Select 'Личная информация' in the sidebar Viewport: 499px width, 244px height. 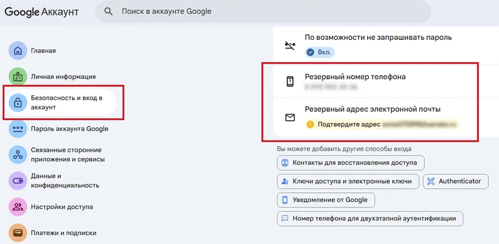63,76
